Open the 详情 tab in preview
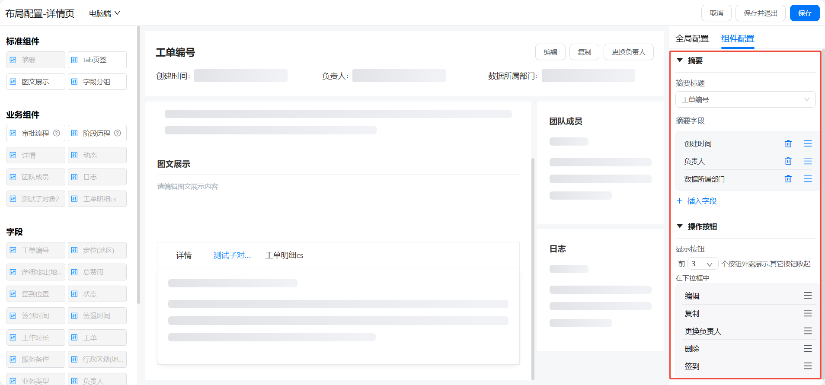Image resolution: width=825 pixels, height=385 pixels. (x=184, y=255)
